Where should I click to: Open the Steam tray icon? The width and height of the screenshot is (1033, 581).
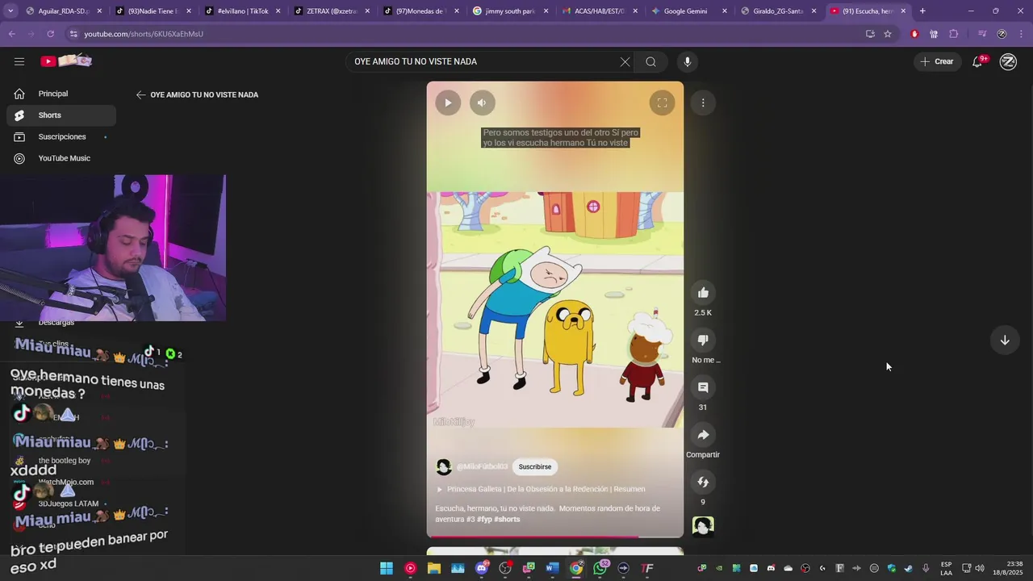click(909, 569)
